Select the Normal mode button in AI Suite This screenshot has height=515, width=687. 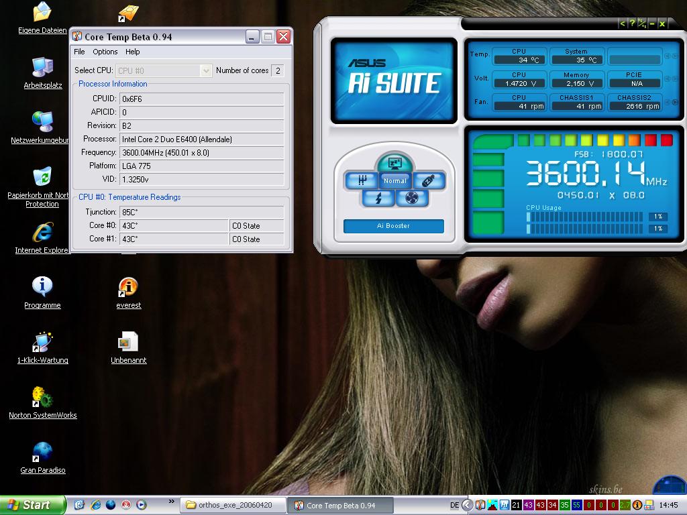click(394, 180)
